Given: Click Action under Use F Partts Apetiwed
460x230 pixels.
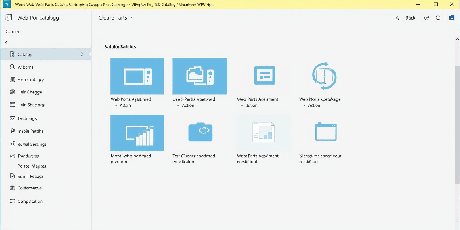Looking at the screenshot, I should (x=188, y=106).
